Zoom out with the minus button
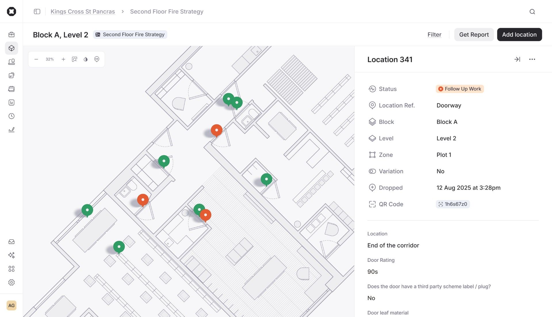The width and height of the screenshot is (552, 317). [x=36, y=59]
